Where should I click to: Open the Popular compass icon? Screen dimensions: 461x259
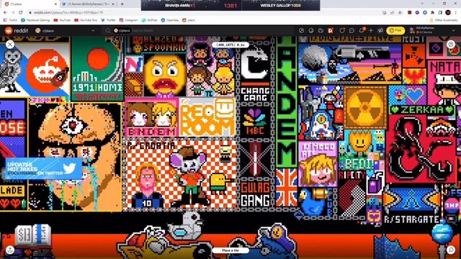click(301, 30)
